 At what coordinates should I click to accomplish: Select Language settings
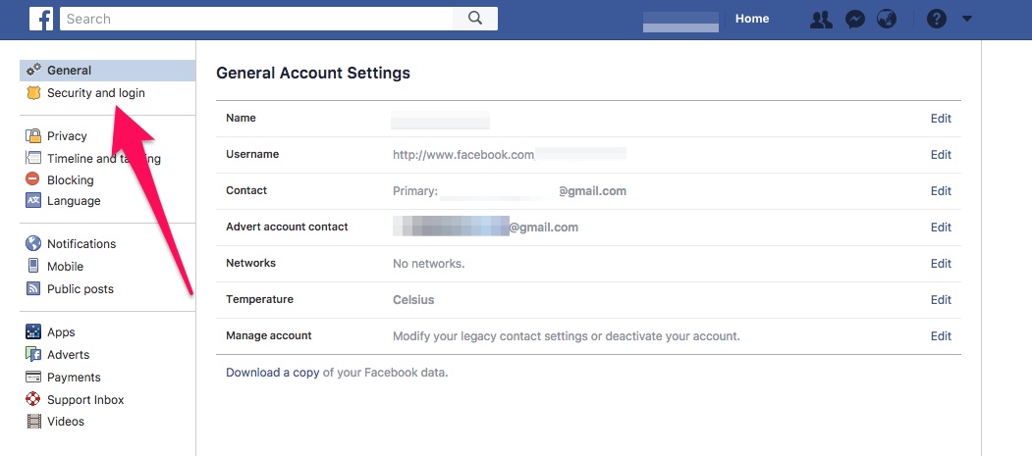tap(74, 201)
